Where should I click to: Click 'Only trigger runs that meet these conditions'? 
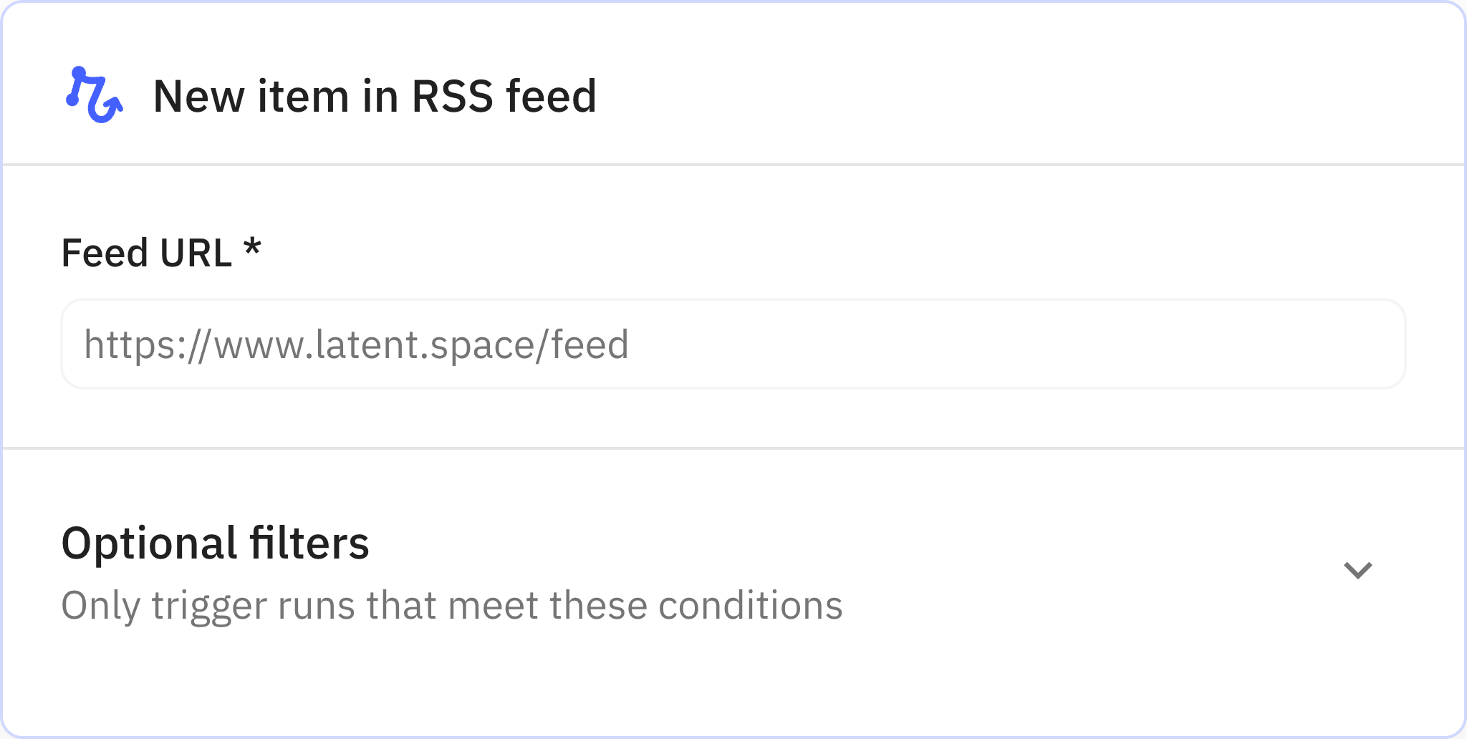click(453, 605)
